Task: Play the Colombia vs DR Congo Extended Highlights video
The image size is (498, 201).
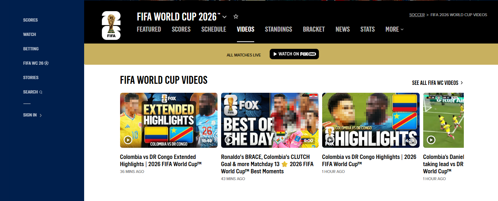Action: pos(128,140)
